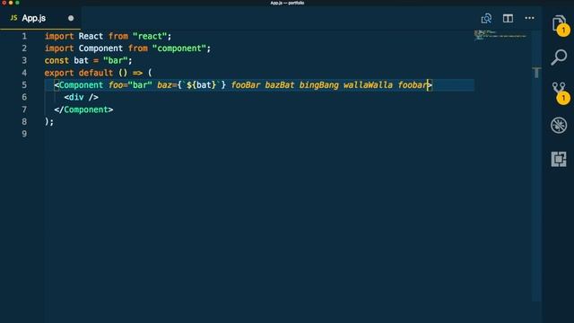The width and height of the screenshot is (574, 323).
Task: Click line number 7 in the gutter
Action: click(24, 109)
